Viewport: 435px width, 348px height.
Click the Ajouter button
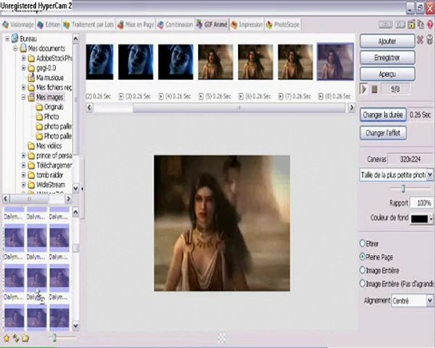tap(387, 41)
